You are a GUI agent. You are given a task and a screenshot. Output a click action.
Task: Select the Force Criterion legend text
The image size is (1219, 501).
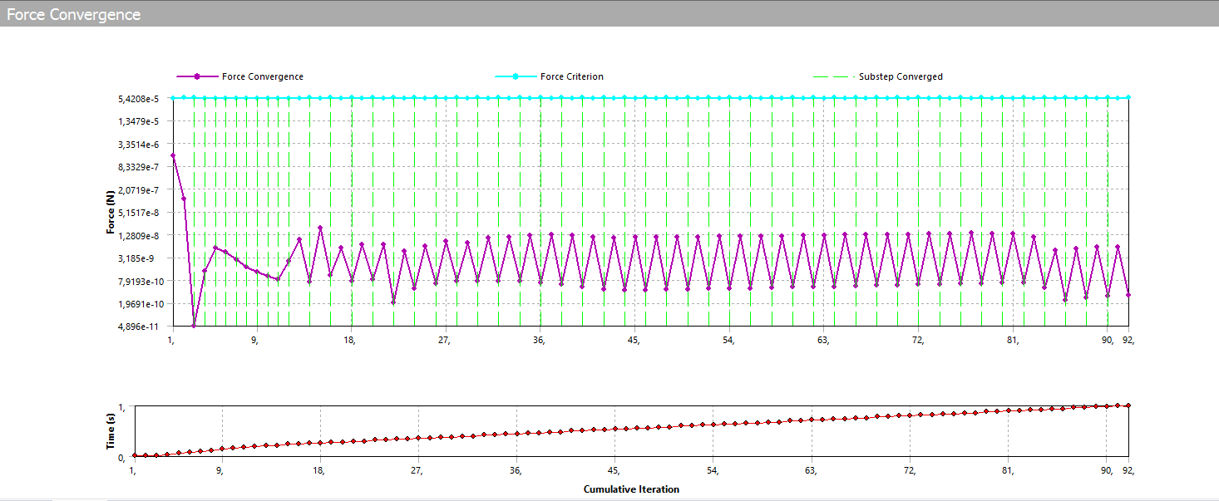pos(572,76)
